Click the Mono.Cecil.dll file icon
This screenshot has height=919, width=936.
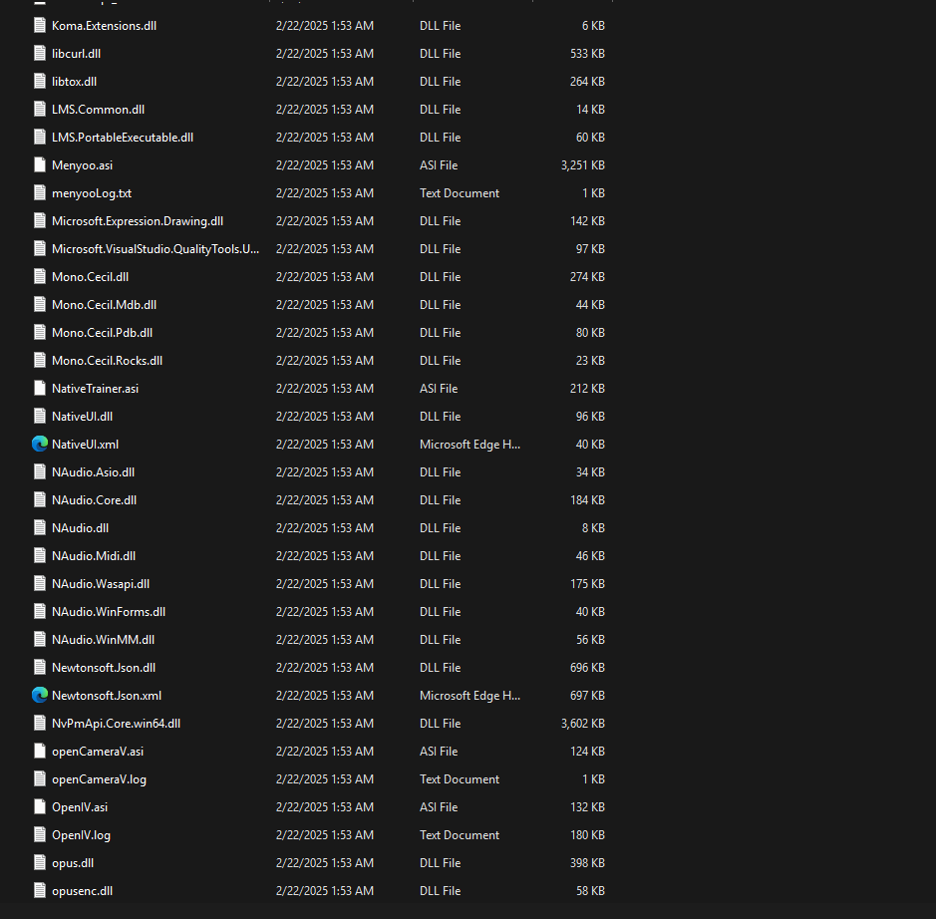coord(40,277)
